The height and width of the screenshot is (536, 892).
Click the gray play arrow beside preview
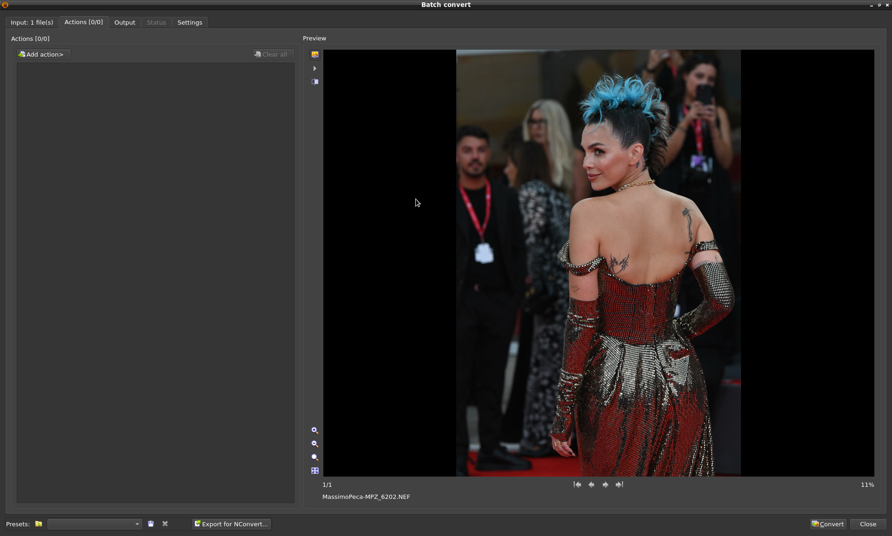click(x=315, y=69)
